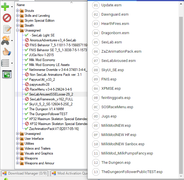Select the SOSRaceMenu.esp plugin
This screenshot has width=184, height=180.
pyautogui.click(x=117, y=107)
